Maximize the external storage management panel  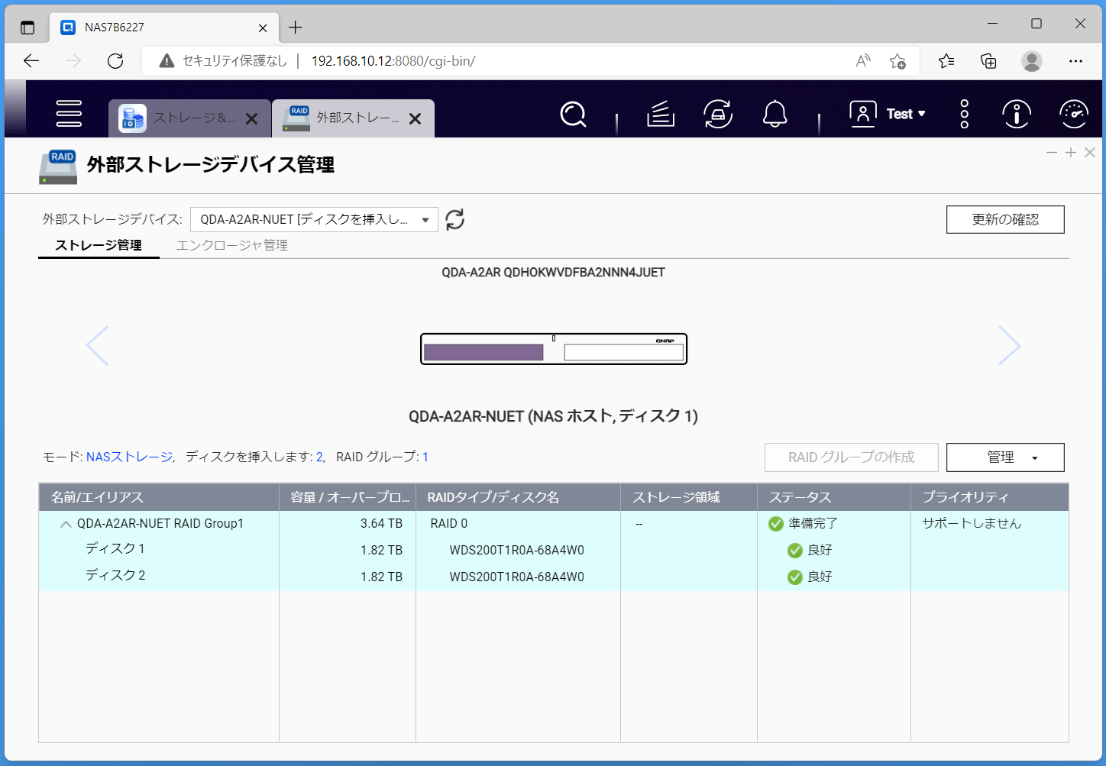[1071, 153]
